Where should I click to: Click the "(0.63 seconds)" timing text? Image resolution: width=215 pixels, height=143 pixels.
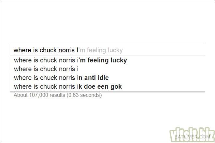(84, 95)
